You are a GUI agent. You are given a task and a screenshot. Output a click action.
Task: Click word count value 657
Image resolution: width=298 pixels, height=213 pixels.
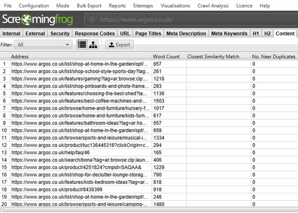pyautogui.click(x=157, y=64)
